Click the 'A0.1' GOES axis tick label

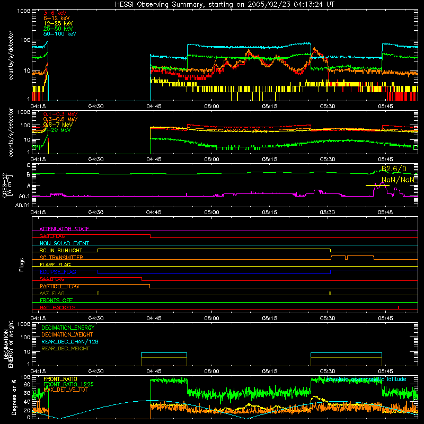coord(24,197)
